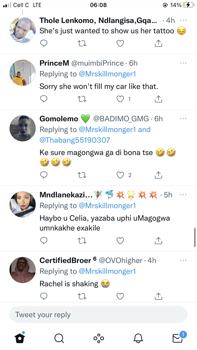This screenshot has width=197, height=350.
Task: Share PrinceM's tweet via share icon
Action: point(158,99)
